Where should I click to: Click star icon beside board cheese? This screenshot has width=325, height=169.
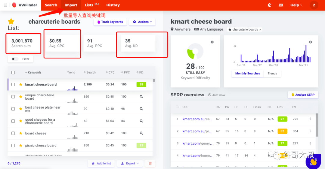(x=21, y=133)
